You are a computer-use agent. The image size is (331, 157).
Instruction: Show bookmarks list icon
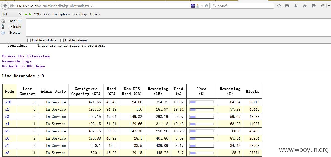(287, 6)
